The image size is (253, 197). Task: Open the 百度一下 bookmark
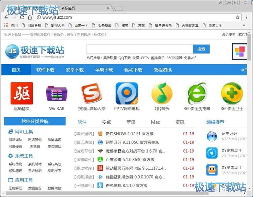tap(78, 25)
